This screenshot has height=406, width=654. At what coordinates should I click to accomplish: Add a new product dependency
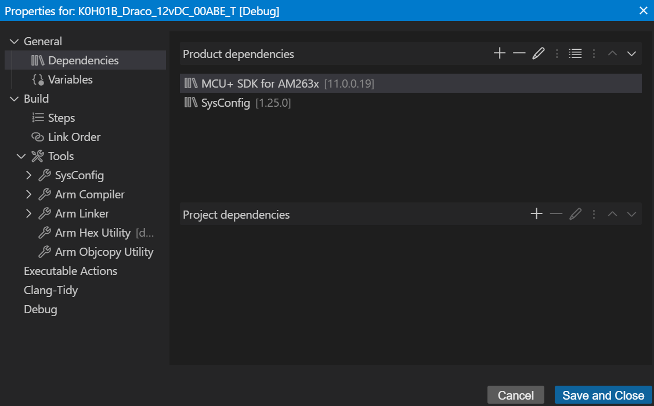tap(500, 54)
